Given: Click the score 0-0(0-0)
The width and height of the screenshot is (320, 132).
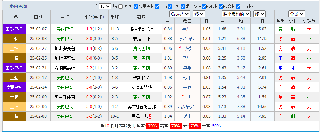Looking at the screenshot, I should click(x=94, y=58).
